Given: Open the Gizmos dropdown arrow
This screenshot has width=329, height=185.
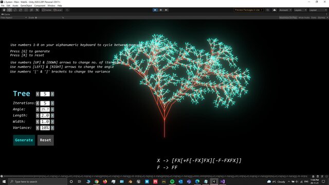Looking at the screenshot, I should click(327, 17).
